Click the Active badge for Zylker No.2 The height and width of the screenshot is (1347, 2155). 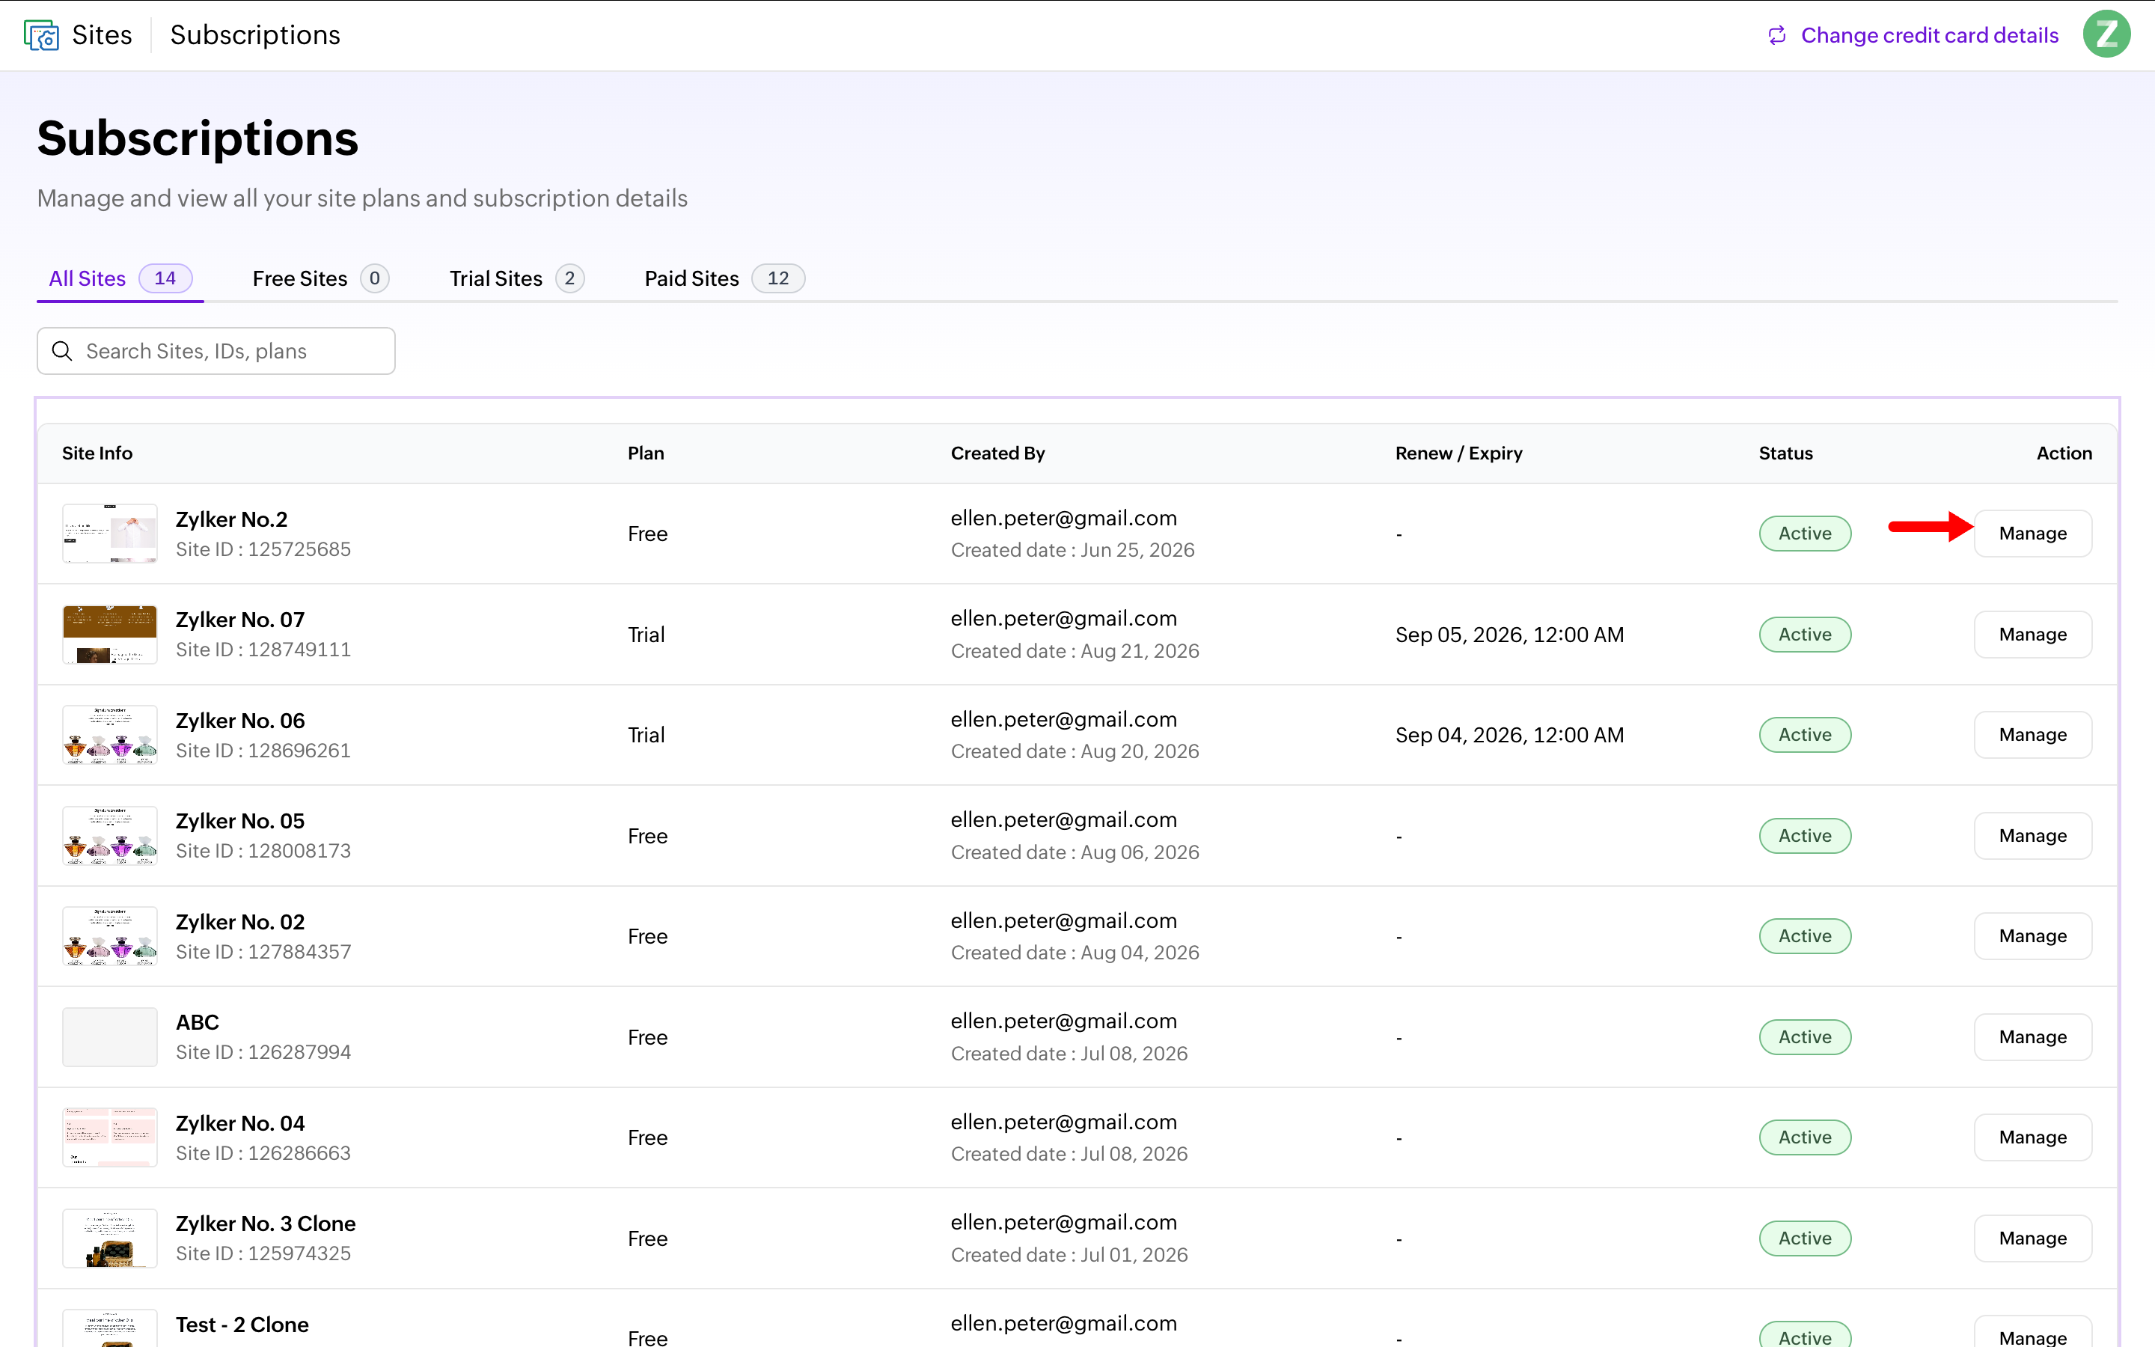pyautogui.click(x=1805, y=534)
